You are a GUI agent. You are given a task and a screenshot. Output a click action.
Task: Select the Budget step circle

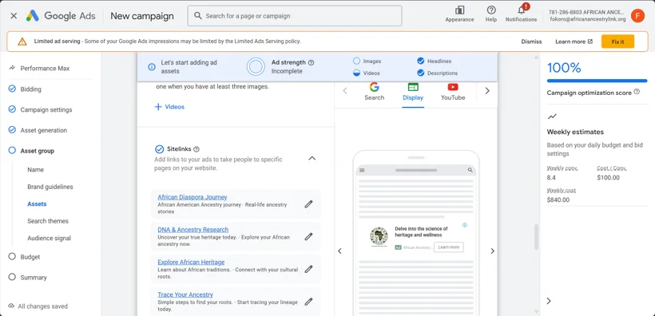[x=12, y=256]
